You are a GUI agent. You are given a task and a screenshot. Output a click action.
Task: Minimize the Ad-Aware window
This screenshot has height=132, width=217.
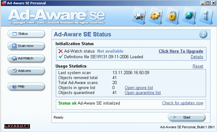click(203, 3)
